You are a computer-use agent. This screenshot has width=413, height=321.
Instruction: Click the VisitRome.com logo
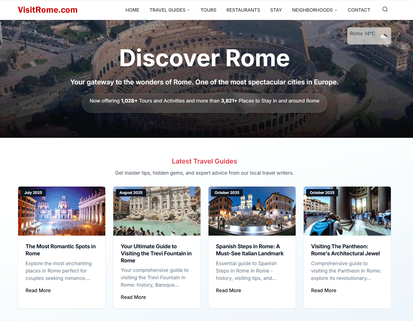coord(47,10)
